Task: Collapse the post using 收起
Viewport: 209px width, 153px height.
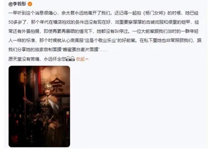Action: point(80,59)
